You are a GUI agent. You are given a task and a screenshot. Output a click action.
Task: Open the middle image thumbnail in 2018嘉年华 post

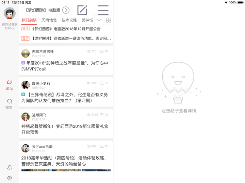pos(66,170)
